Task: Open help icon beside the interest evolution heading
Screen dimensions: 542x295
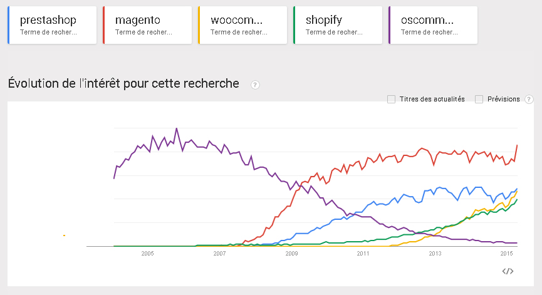Action: 255,85
